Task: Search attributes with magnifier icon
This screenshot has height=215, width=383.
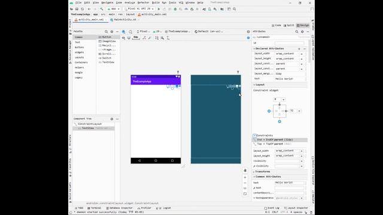Action: pyautogui.click(x=297, y=32)
